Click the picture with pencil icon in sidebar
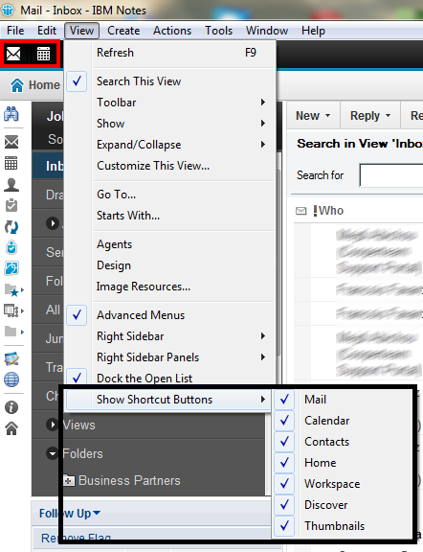 tap(11, 358)
